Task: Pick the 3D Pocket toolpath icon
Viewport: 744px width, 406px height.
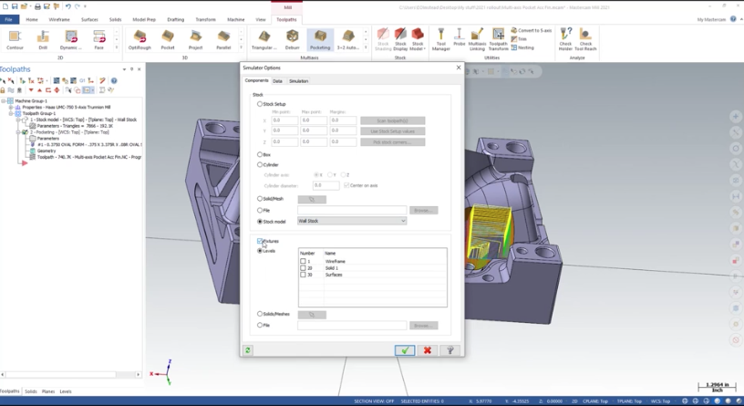Action: click(168, 40)
